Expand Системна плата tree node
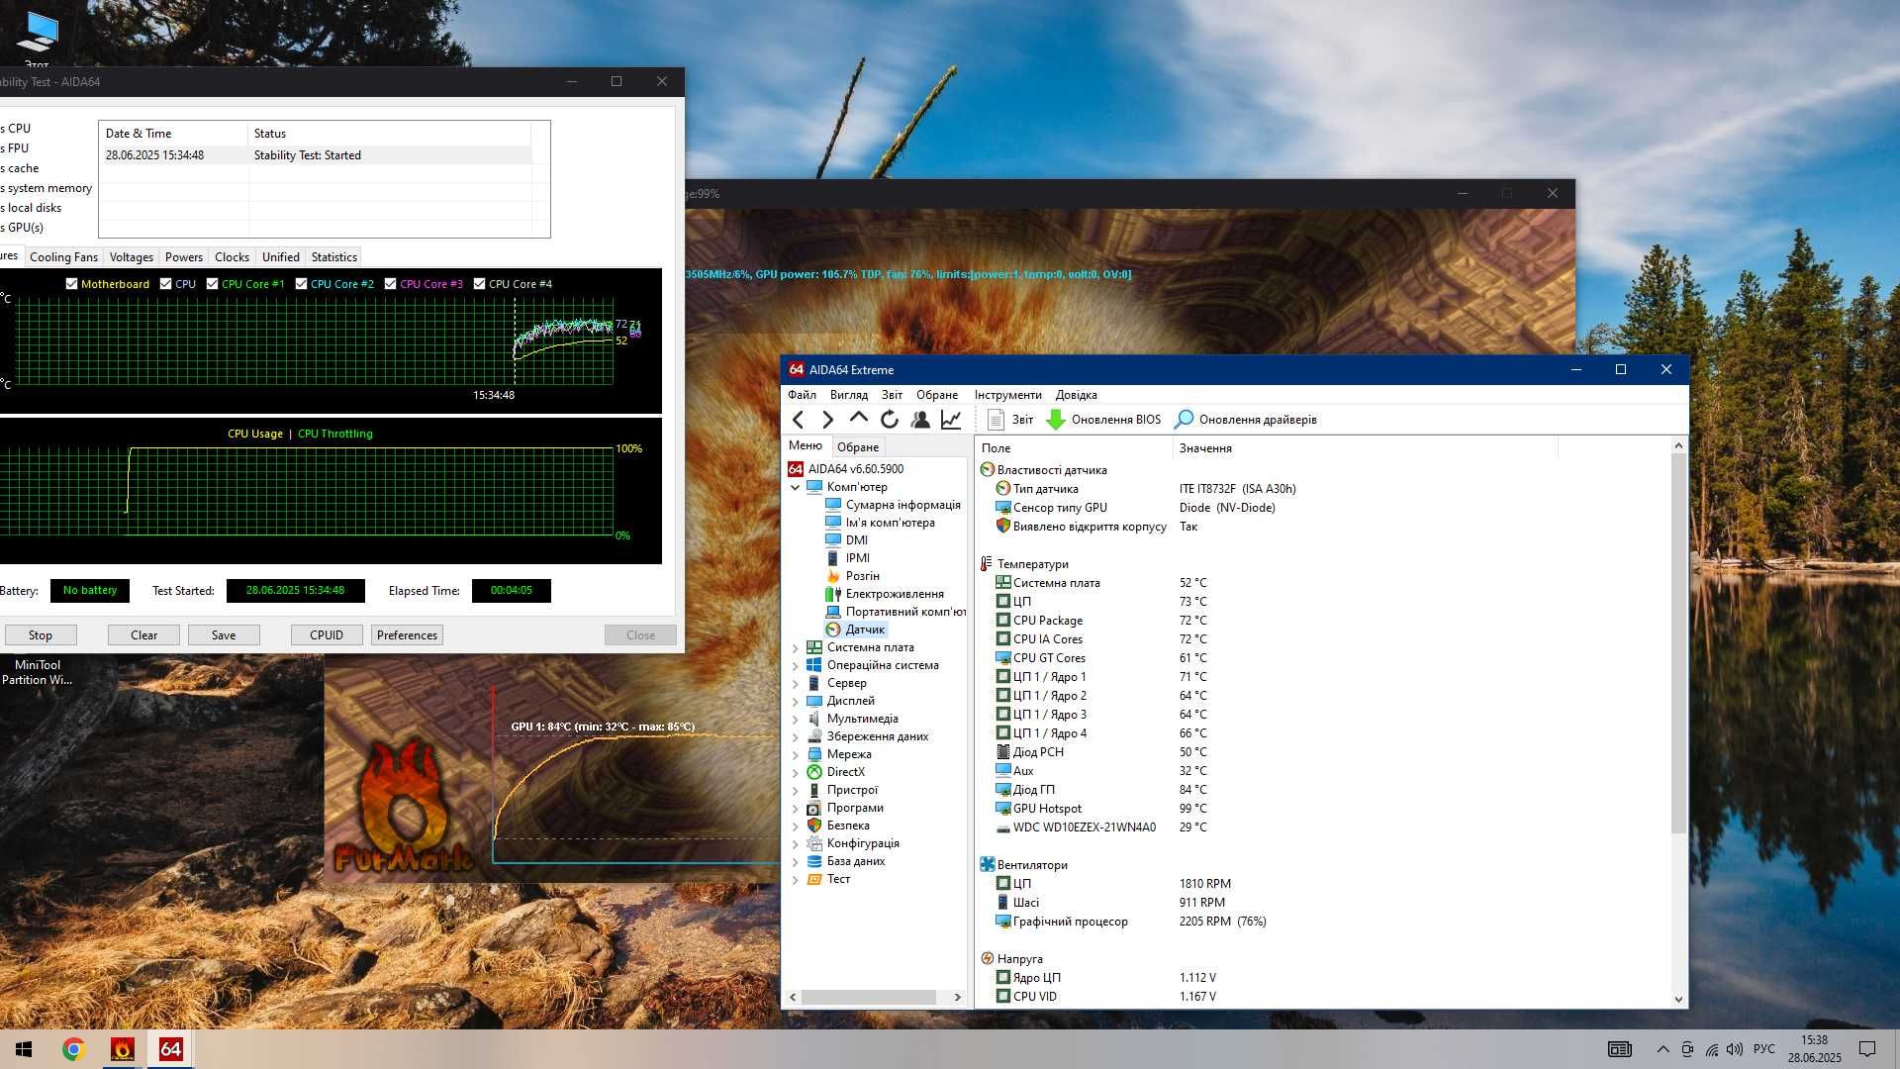 (x=795, y=647)
